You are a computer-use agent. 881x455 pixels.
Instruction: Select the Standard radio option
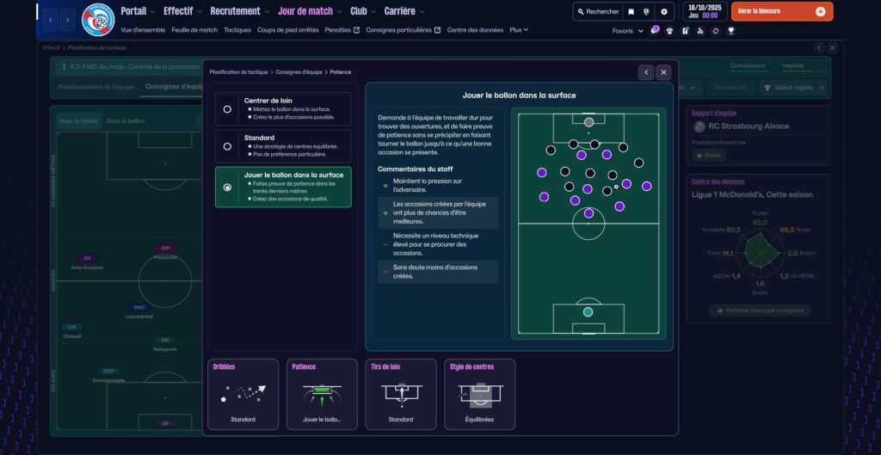click(227, 146)
